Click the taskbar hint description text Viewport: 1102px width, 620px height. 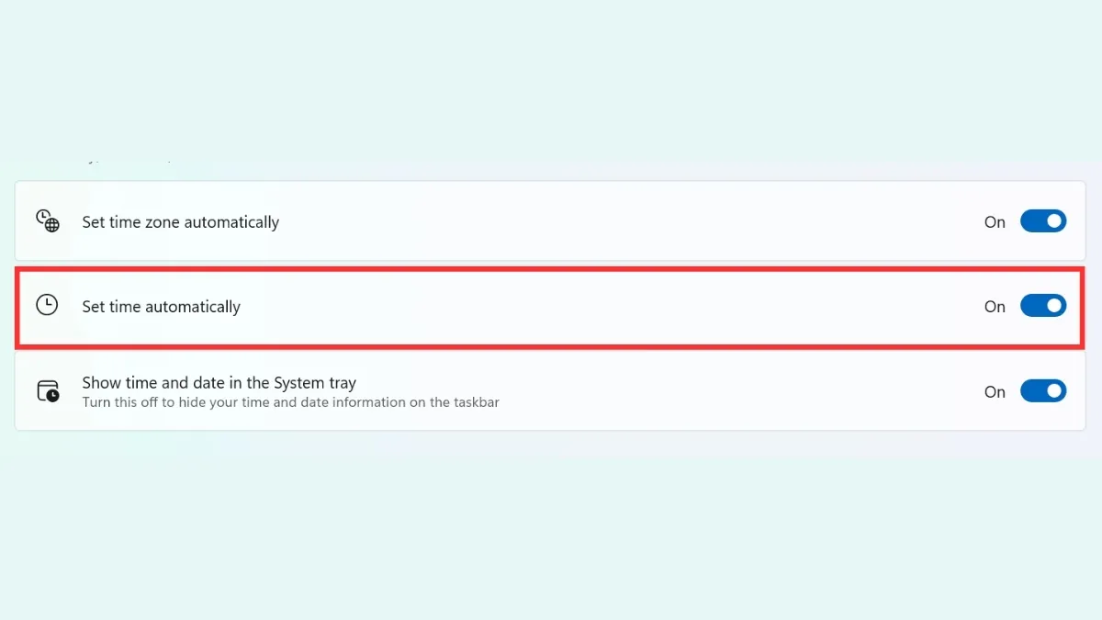pyautogui.click(x=291, y=401)
